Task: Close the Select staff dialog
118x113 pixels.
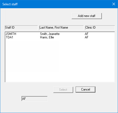Action: click(x=114, y=4)
